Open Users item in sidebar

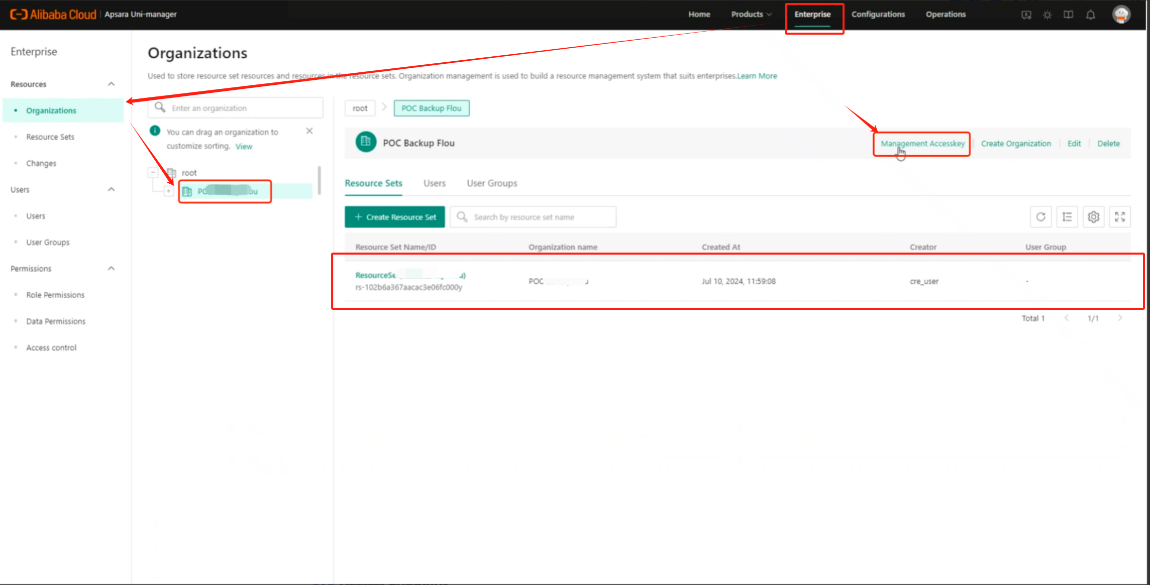(x=36, y=216)
